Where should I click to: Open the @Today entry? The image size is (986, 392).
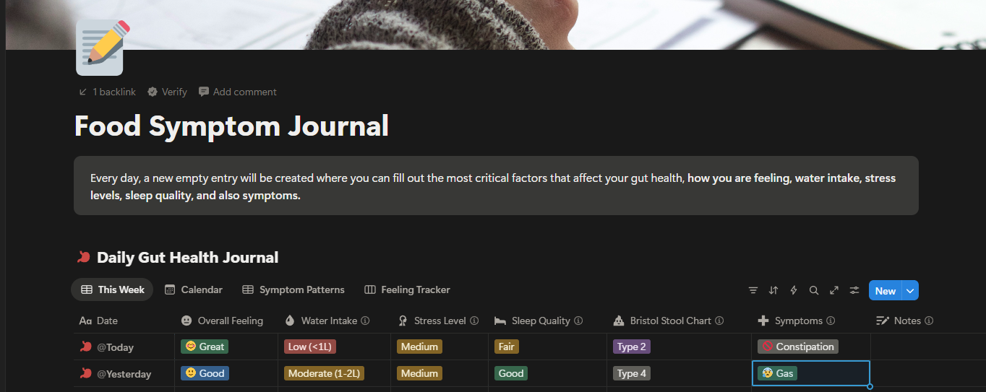tap(116, 347)
